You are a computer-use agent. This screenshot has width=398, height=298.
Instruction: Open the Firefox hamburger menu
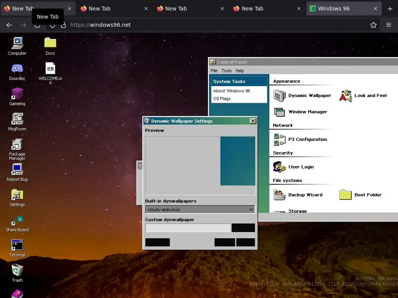[389, 25]
